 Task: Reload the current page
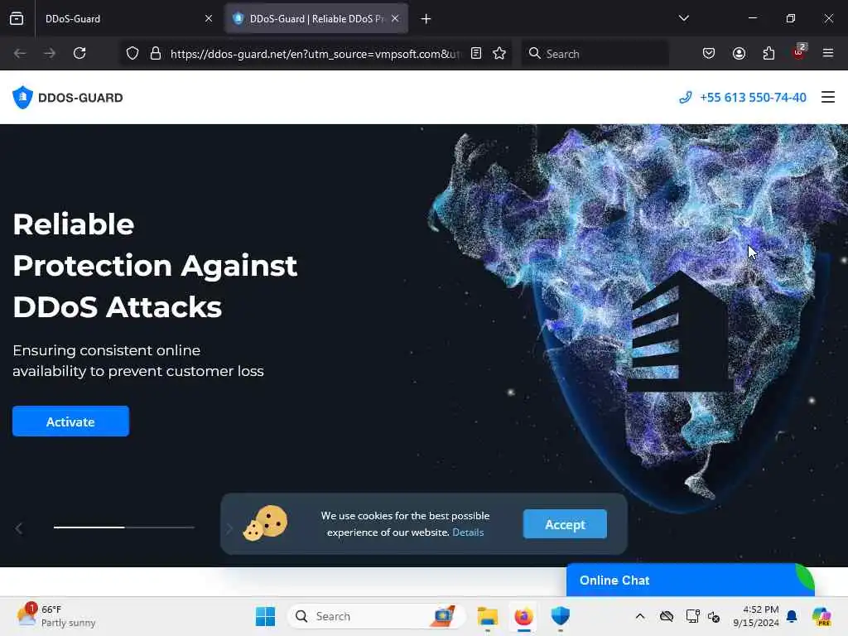[x=79, y=53]
